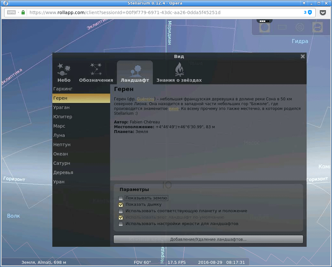Viewport: 332px width, 267px height.
Task: Choose the Сатурн landscape
Action: [81, 163]
